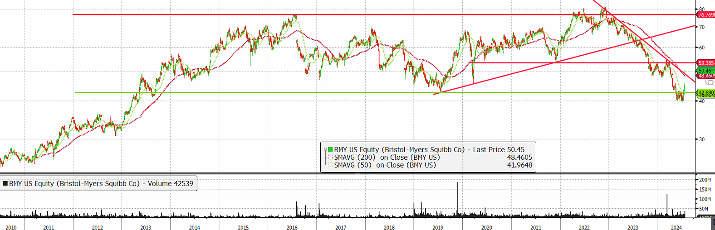715x230 pixels.
Task: Click the tallest volume spike in early 2020
Action: (457, 199)
